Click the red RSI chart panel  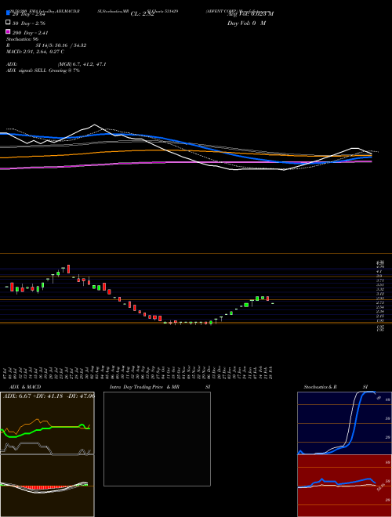[344, 486]
